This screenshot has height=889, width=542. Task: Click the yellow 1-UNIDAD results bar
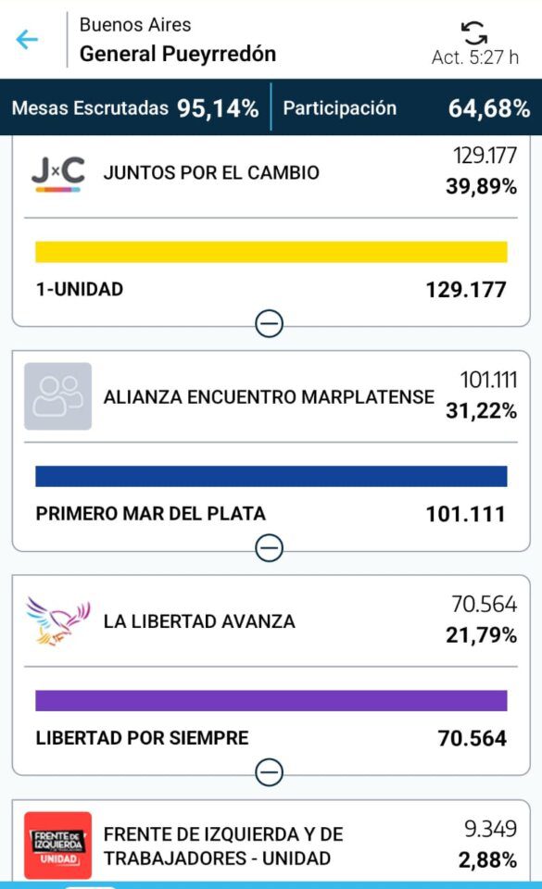tap(271, 252)
